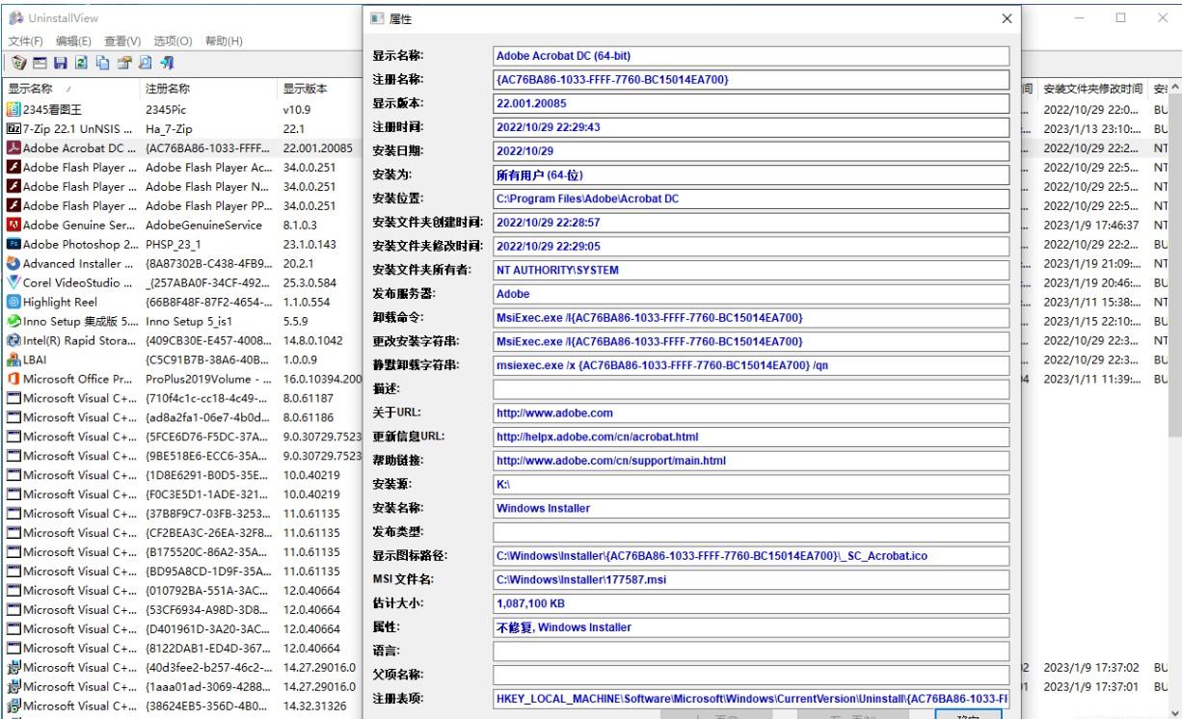1182x719 pixels.
Task: Refresh the list using the toolbar refresh icon
Action: pos(80,64)
